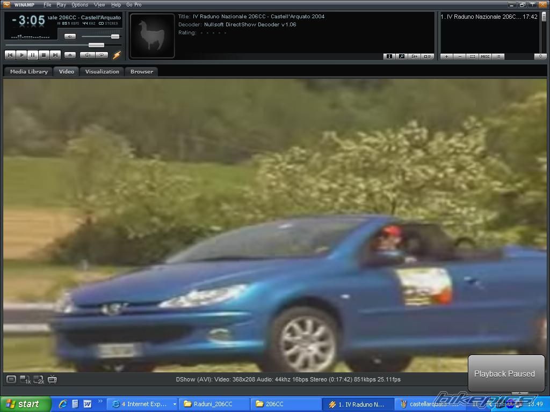Expand the Quick Launch overflow chevron
The height and width of the screenshot is (412, 550).
click(100, 401)
